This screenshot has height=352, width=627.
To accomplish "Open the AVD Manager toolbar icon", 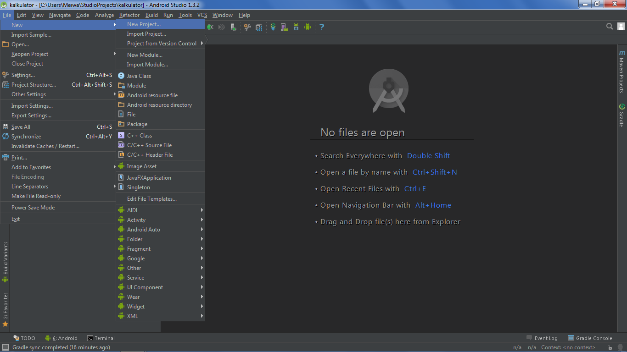I will (285, 27).
